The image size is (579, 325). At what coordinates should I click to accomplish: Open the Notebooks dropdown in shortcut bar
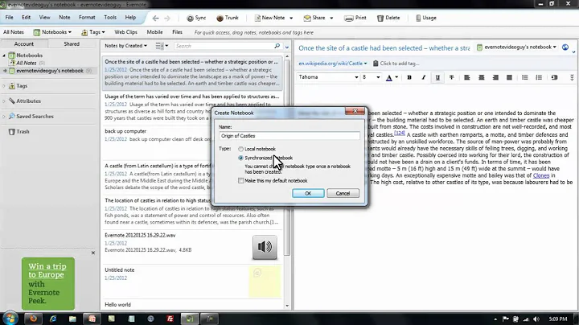click(52, 32)
